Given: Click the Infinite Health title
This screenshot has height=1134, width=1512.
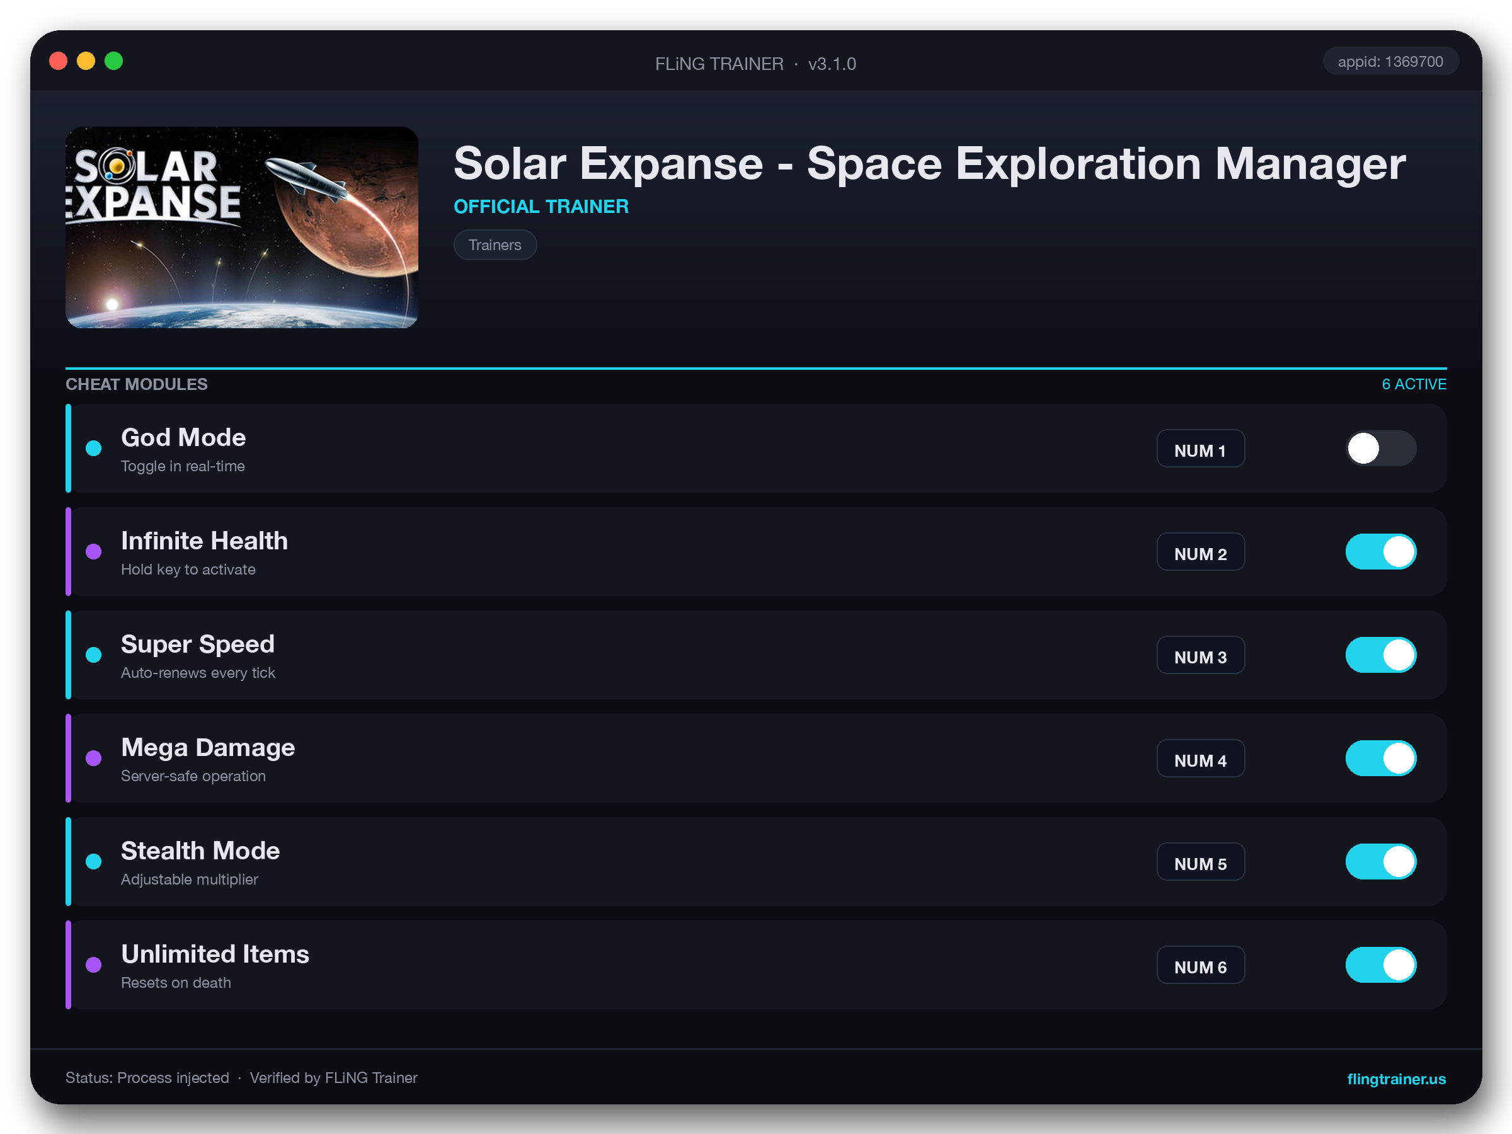Looking at the screenshot, I should click(x=204, y=541).
